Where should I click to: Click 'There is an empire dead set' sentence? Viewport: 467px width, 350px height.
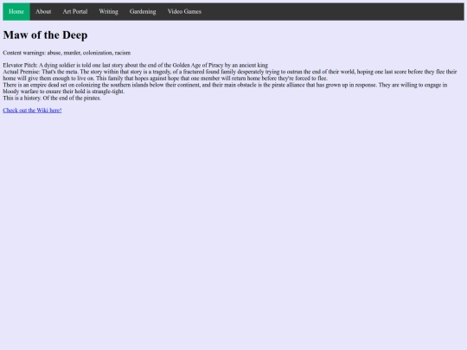225,88
